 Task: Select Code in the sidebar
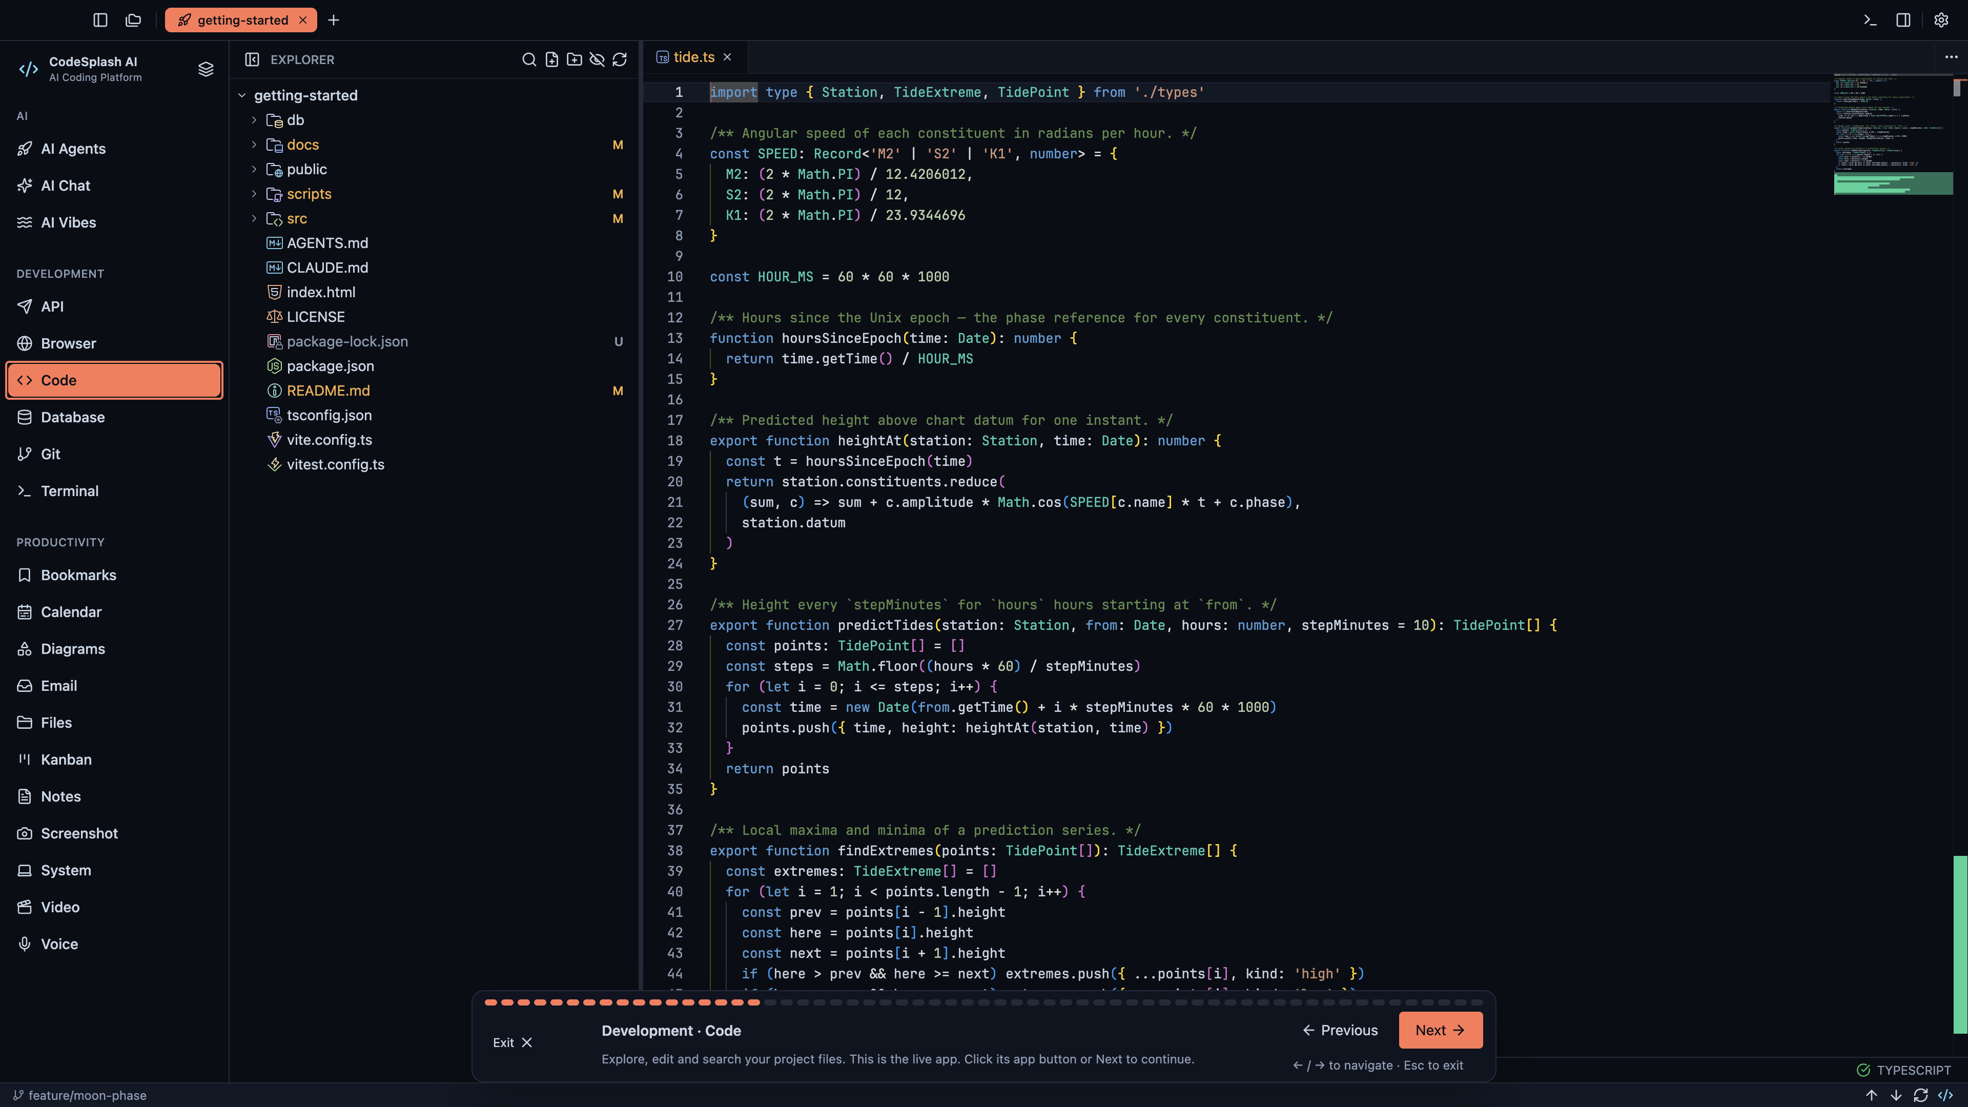[x=115, y=380]
